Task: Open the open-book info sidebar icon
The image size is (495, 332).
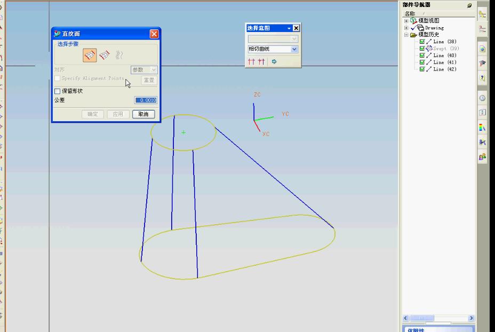Action: click(482, 113)
